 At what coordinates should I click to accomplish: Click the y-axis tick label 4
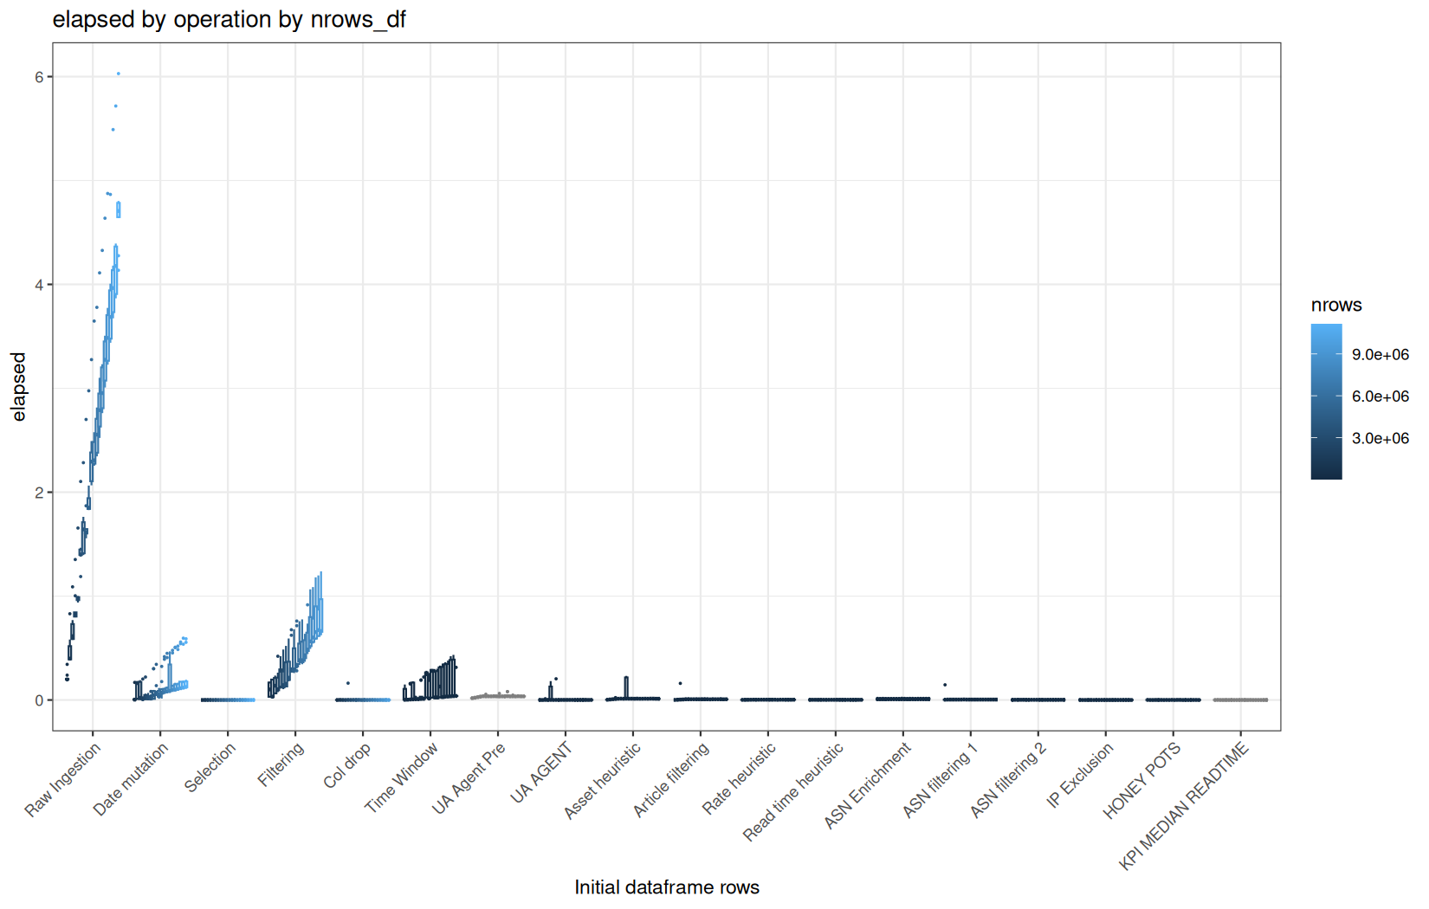(39, 285)
